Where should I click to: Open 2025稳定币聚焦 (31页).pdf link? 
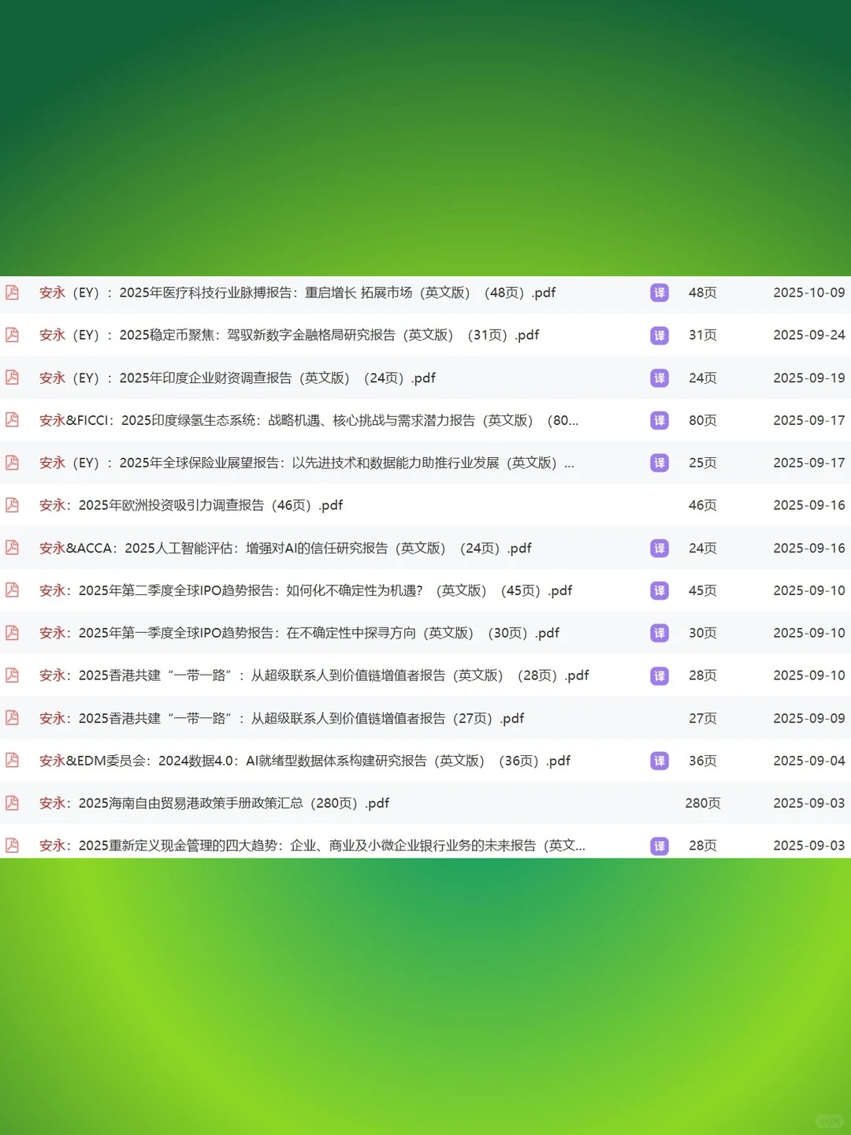pos(289,335)
